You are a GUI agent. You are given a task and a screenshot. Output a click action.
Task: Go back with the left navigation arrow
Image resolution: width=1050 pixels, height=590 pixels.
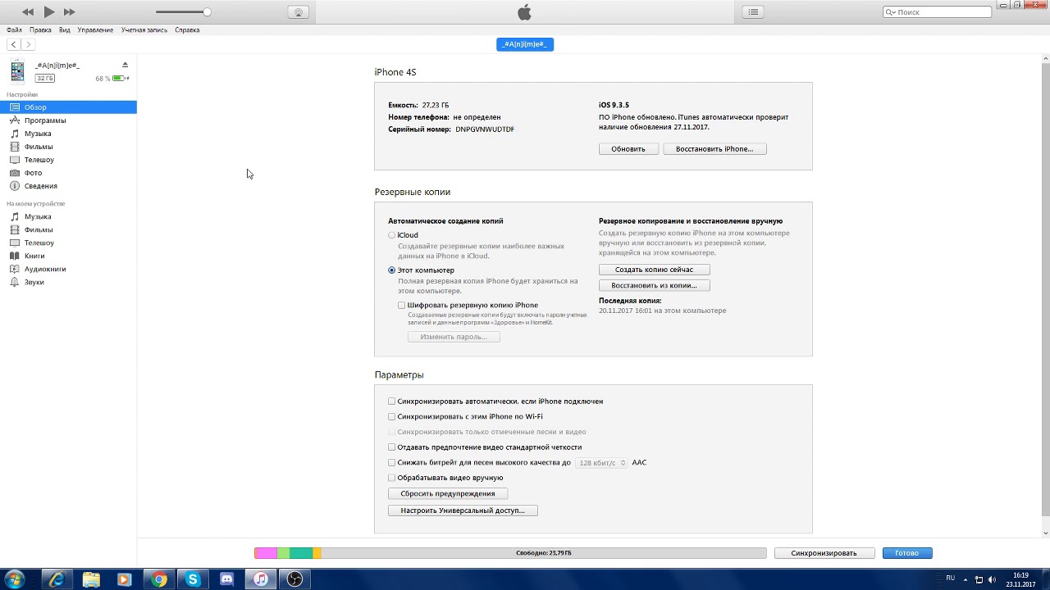[14, 44]
